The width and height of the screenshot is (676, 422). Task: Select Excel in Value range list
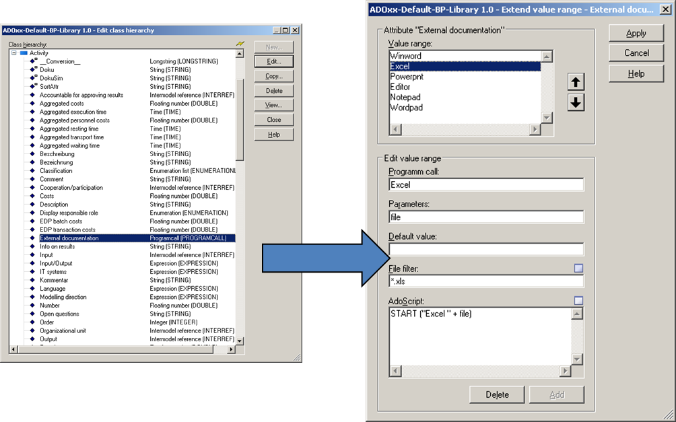coord(465,67)
